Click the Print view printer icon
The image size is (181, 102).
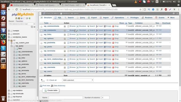point(41,86)
